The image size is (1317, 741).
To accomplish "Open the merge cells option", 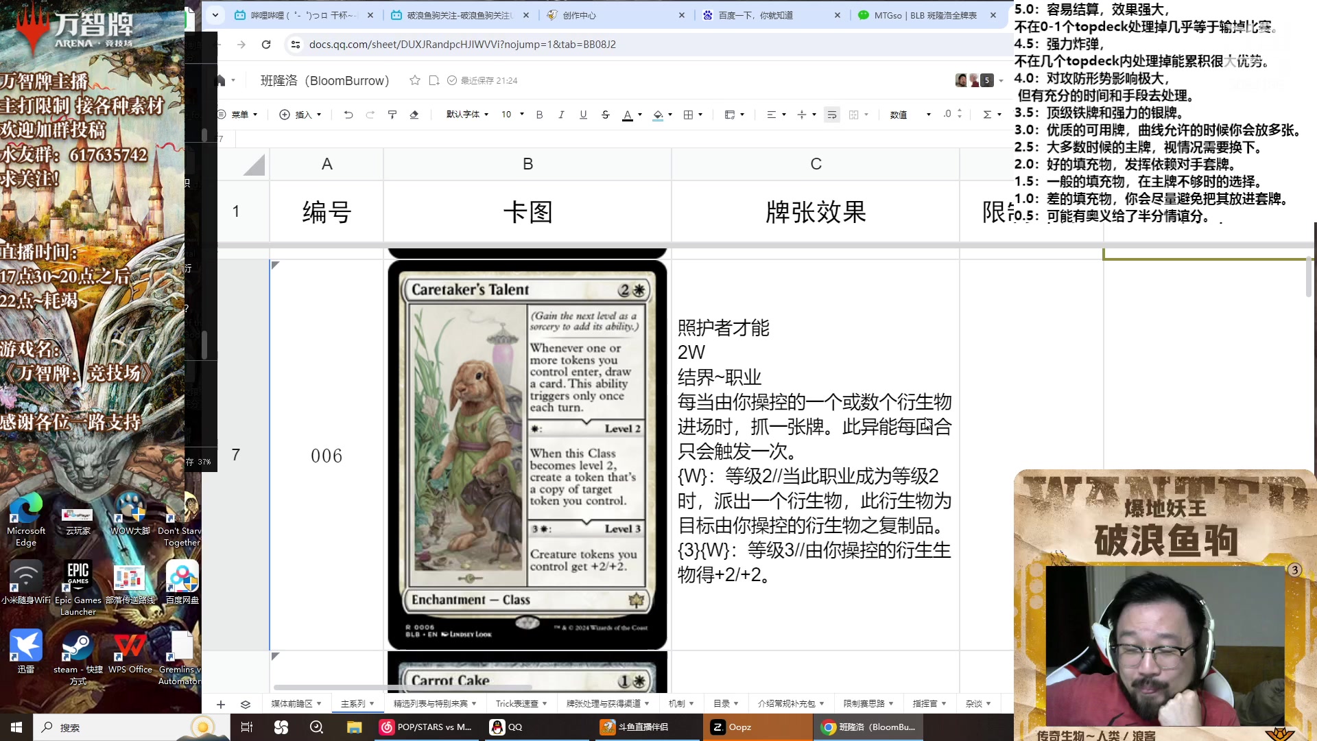I will pyautogui.click(x=858, y=115).
